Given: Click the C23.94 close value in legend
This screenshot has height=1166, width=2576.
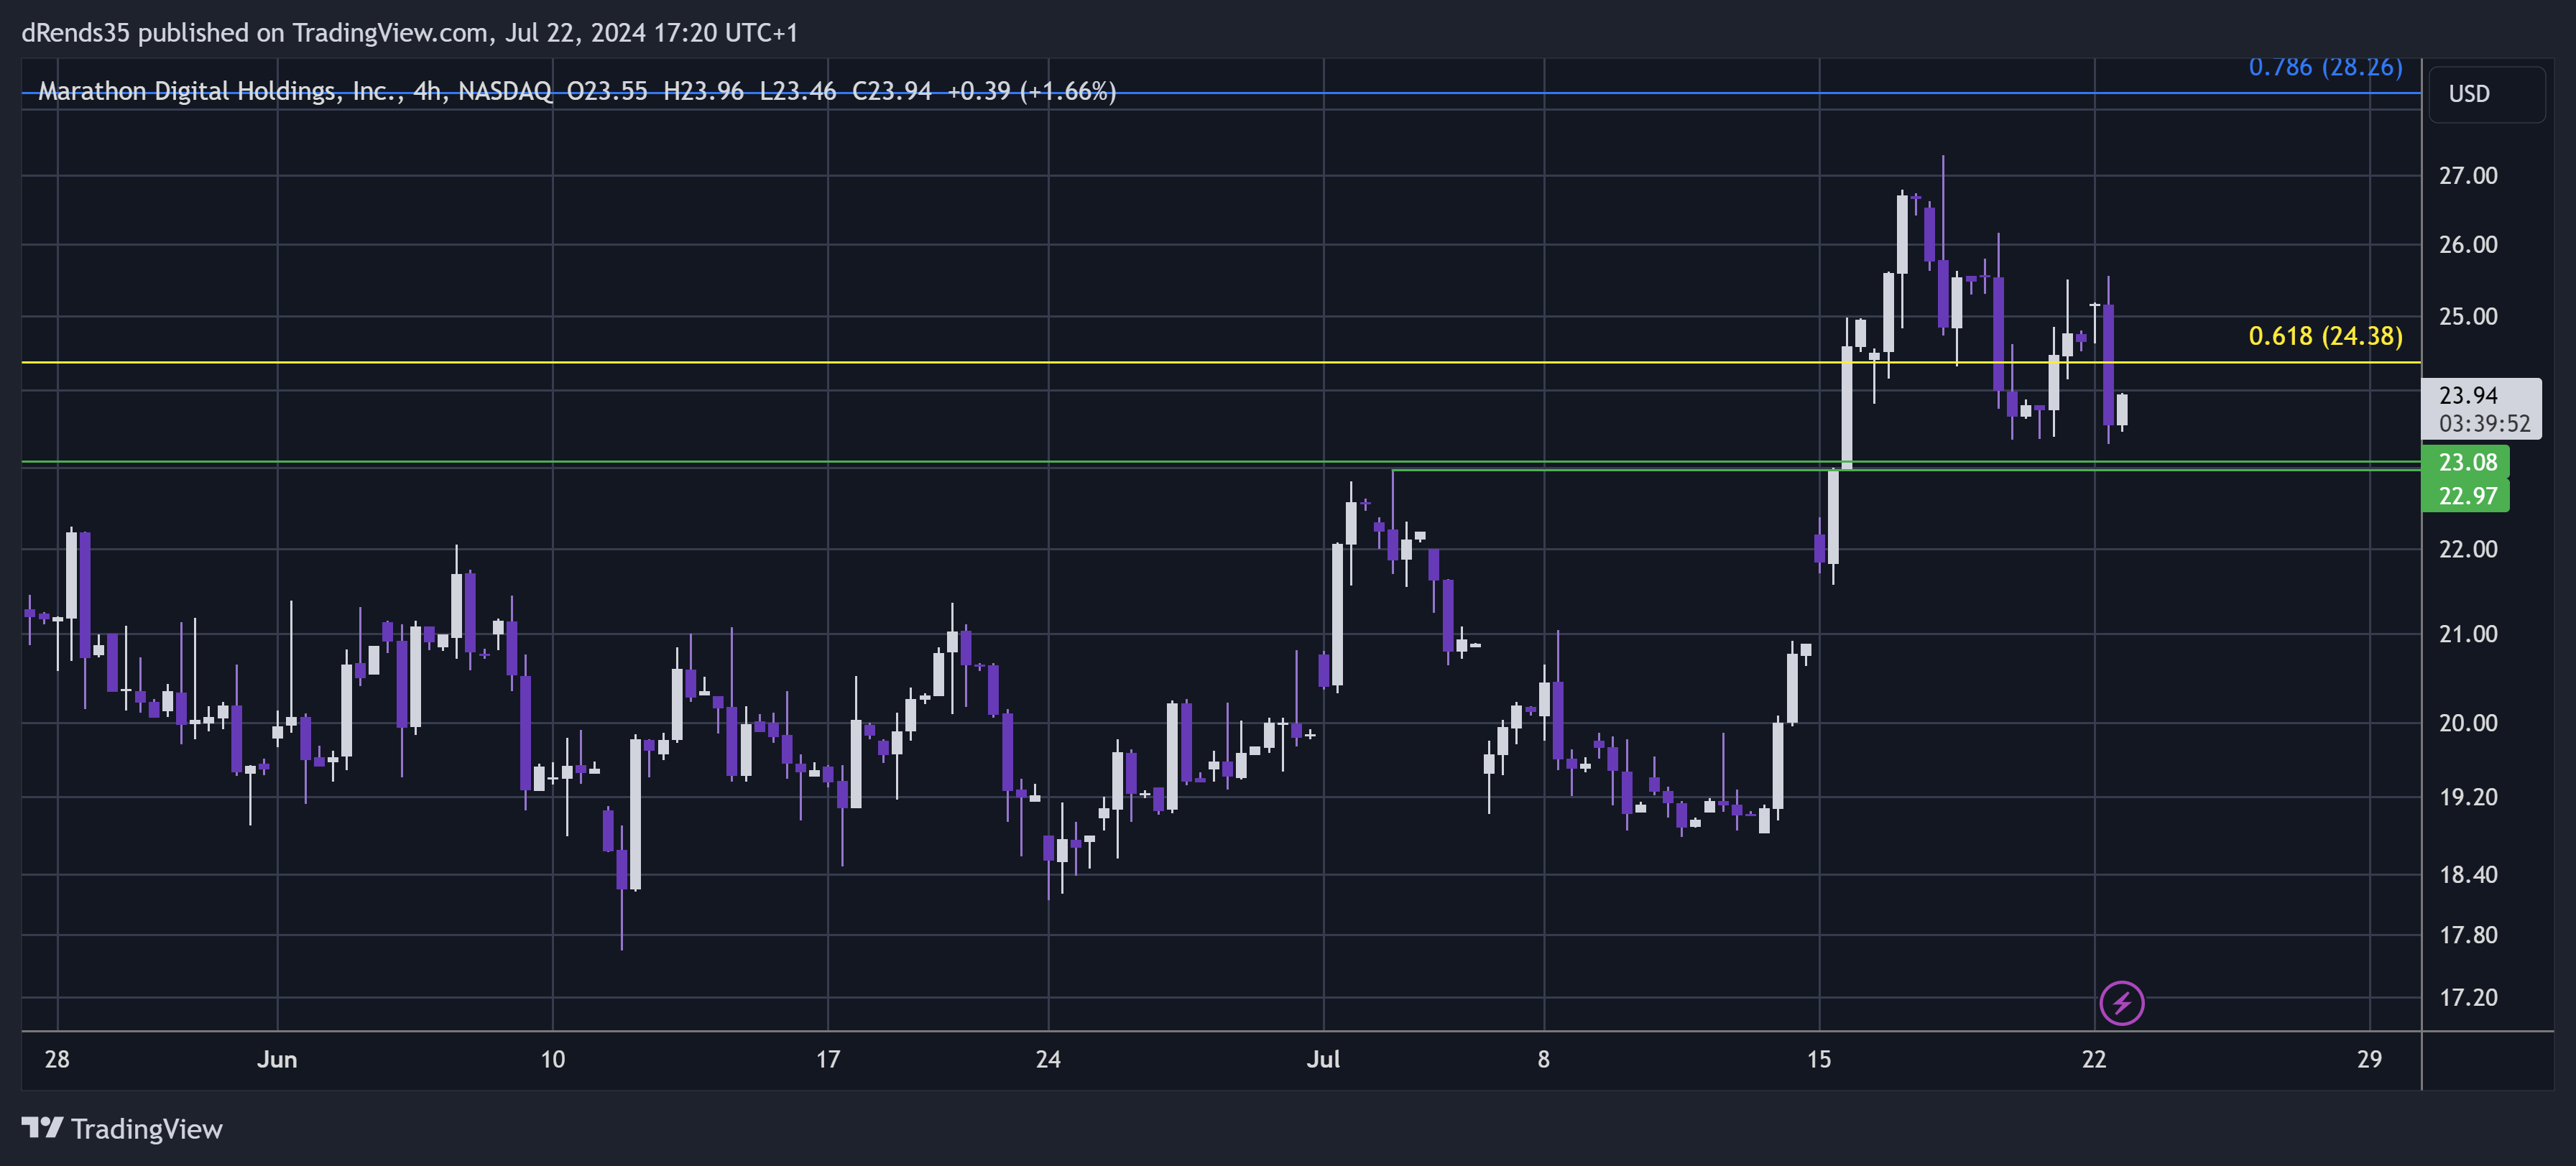Looking at the screenshot, I should 891,92.
